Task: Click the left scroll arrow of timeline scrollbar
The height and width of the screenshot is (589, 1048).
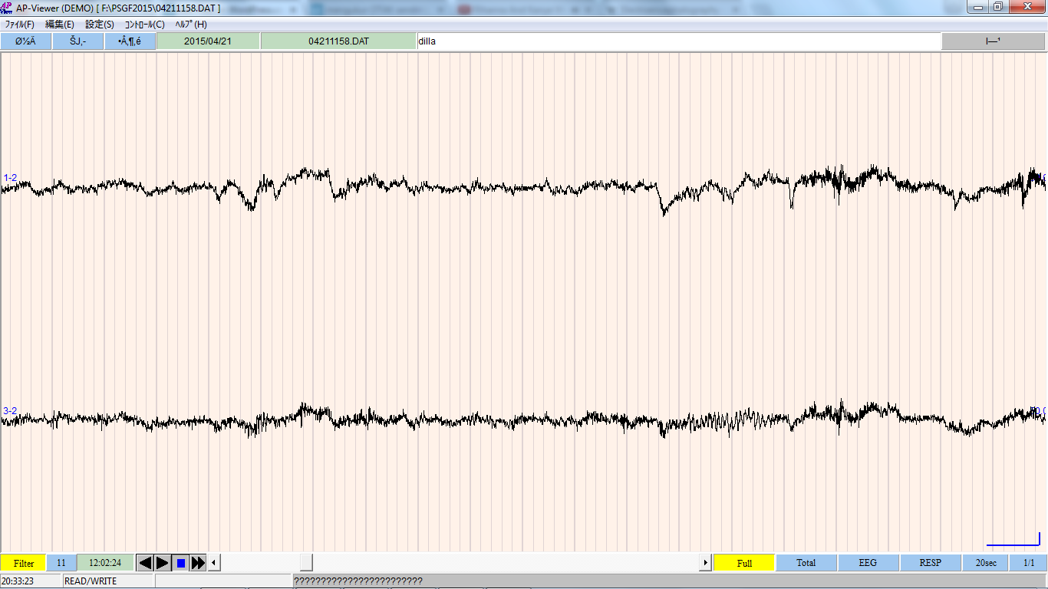Action: pyautogui.click(x=215, y=563)
